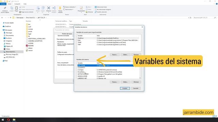Viewport: 218px width, 122px height.
Task: Open the Archivo ribbon tab
Action: [x=3, y=4]
